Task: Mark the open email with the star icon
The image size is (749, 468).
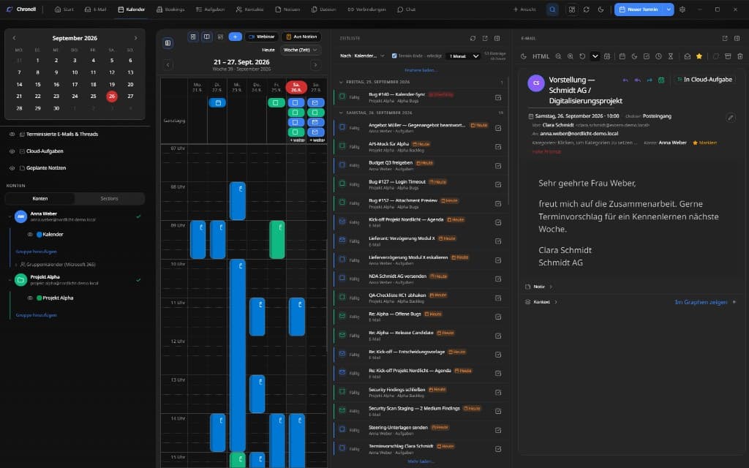Action: click(x=699, y=56)
